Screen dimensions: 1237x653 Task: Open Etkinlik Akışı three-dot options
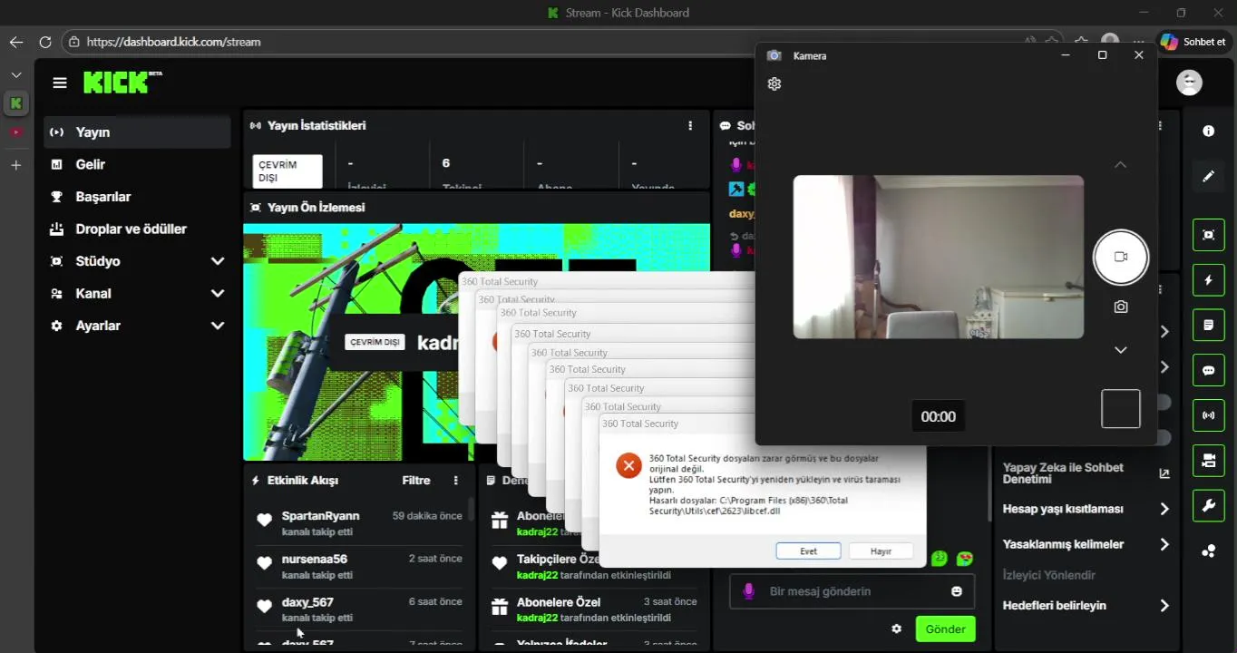[x=456, y=481]
